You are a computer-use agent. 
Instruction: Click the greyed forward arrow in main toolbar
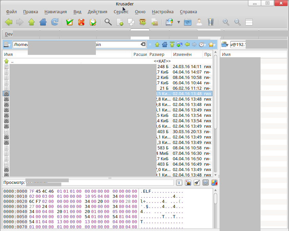click(20, 22)
